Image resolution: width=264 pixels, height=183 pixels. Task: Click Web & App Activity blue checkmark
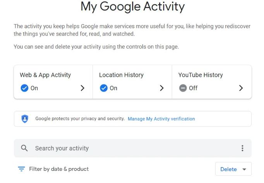[x=24, y=88]
